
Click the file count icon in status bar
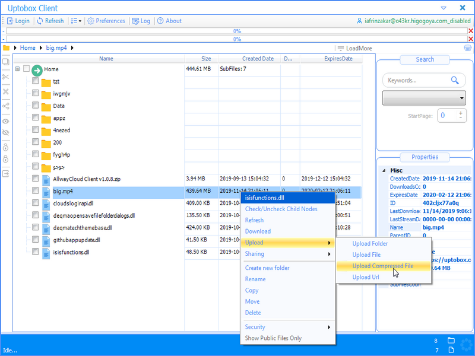[x=451, y=350]
